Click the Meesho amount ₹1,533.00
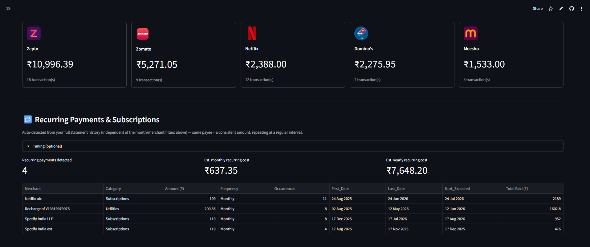Image resolution: width=590 pixels, height=247 pixels. [484, 64]
